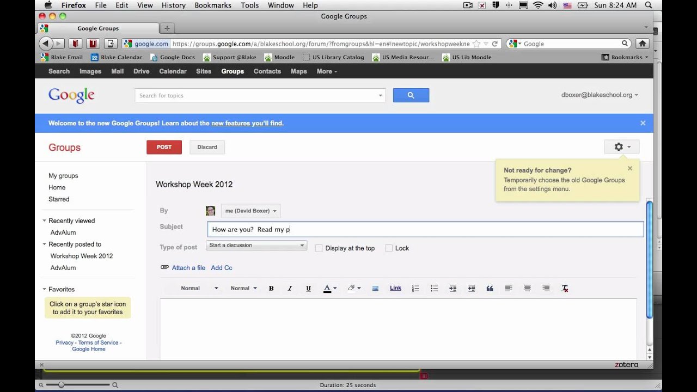Open Firefox History menu
The width and height of the screenshot is (697, 392).
(x=174, y=5)
